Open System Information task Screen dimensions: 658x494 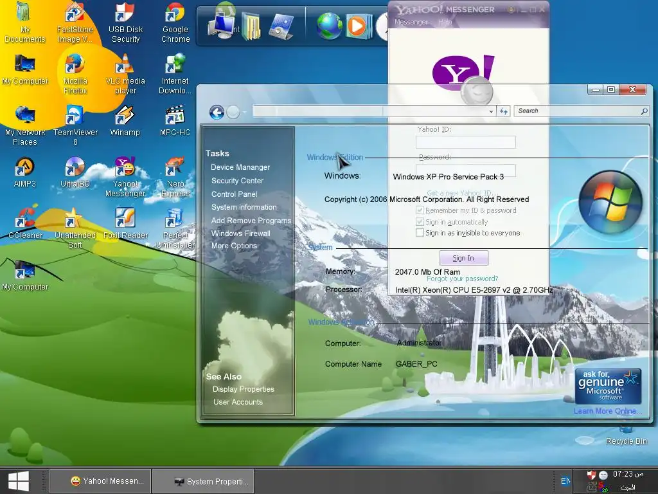tap(244, 207)
